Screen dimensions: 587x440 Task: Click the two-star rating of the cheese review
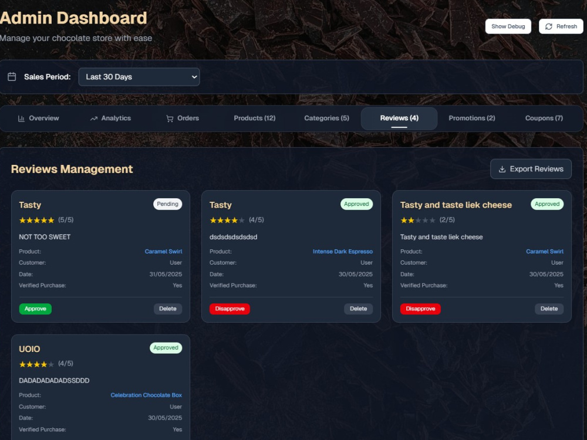tap(418, 220)
